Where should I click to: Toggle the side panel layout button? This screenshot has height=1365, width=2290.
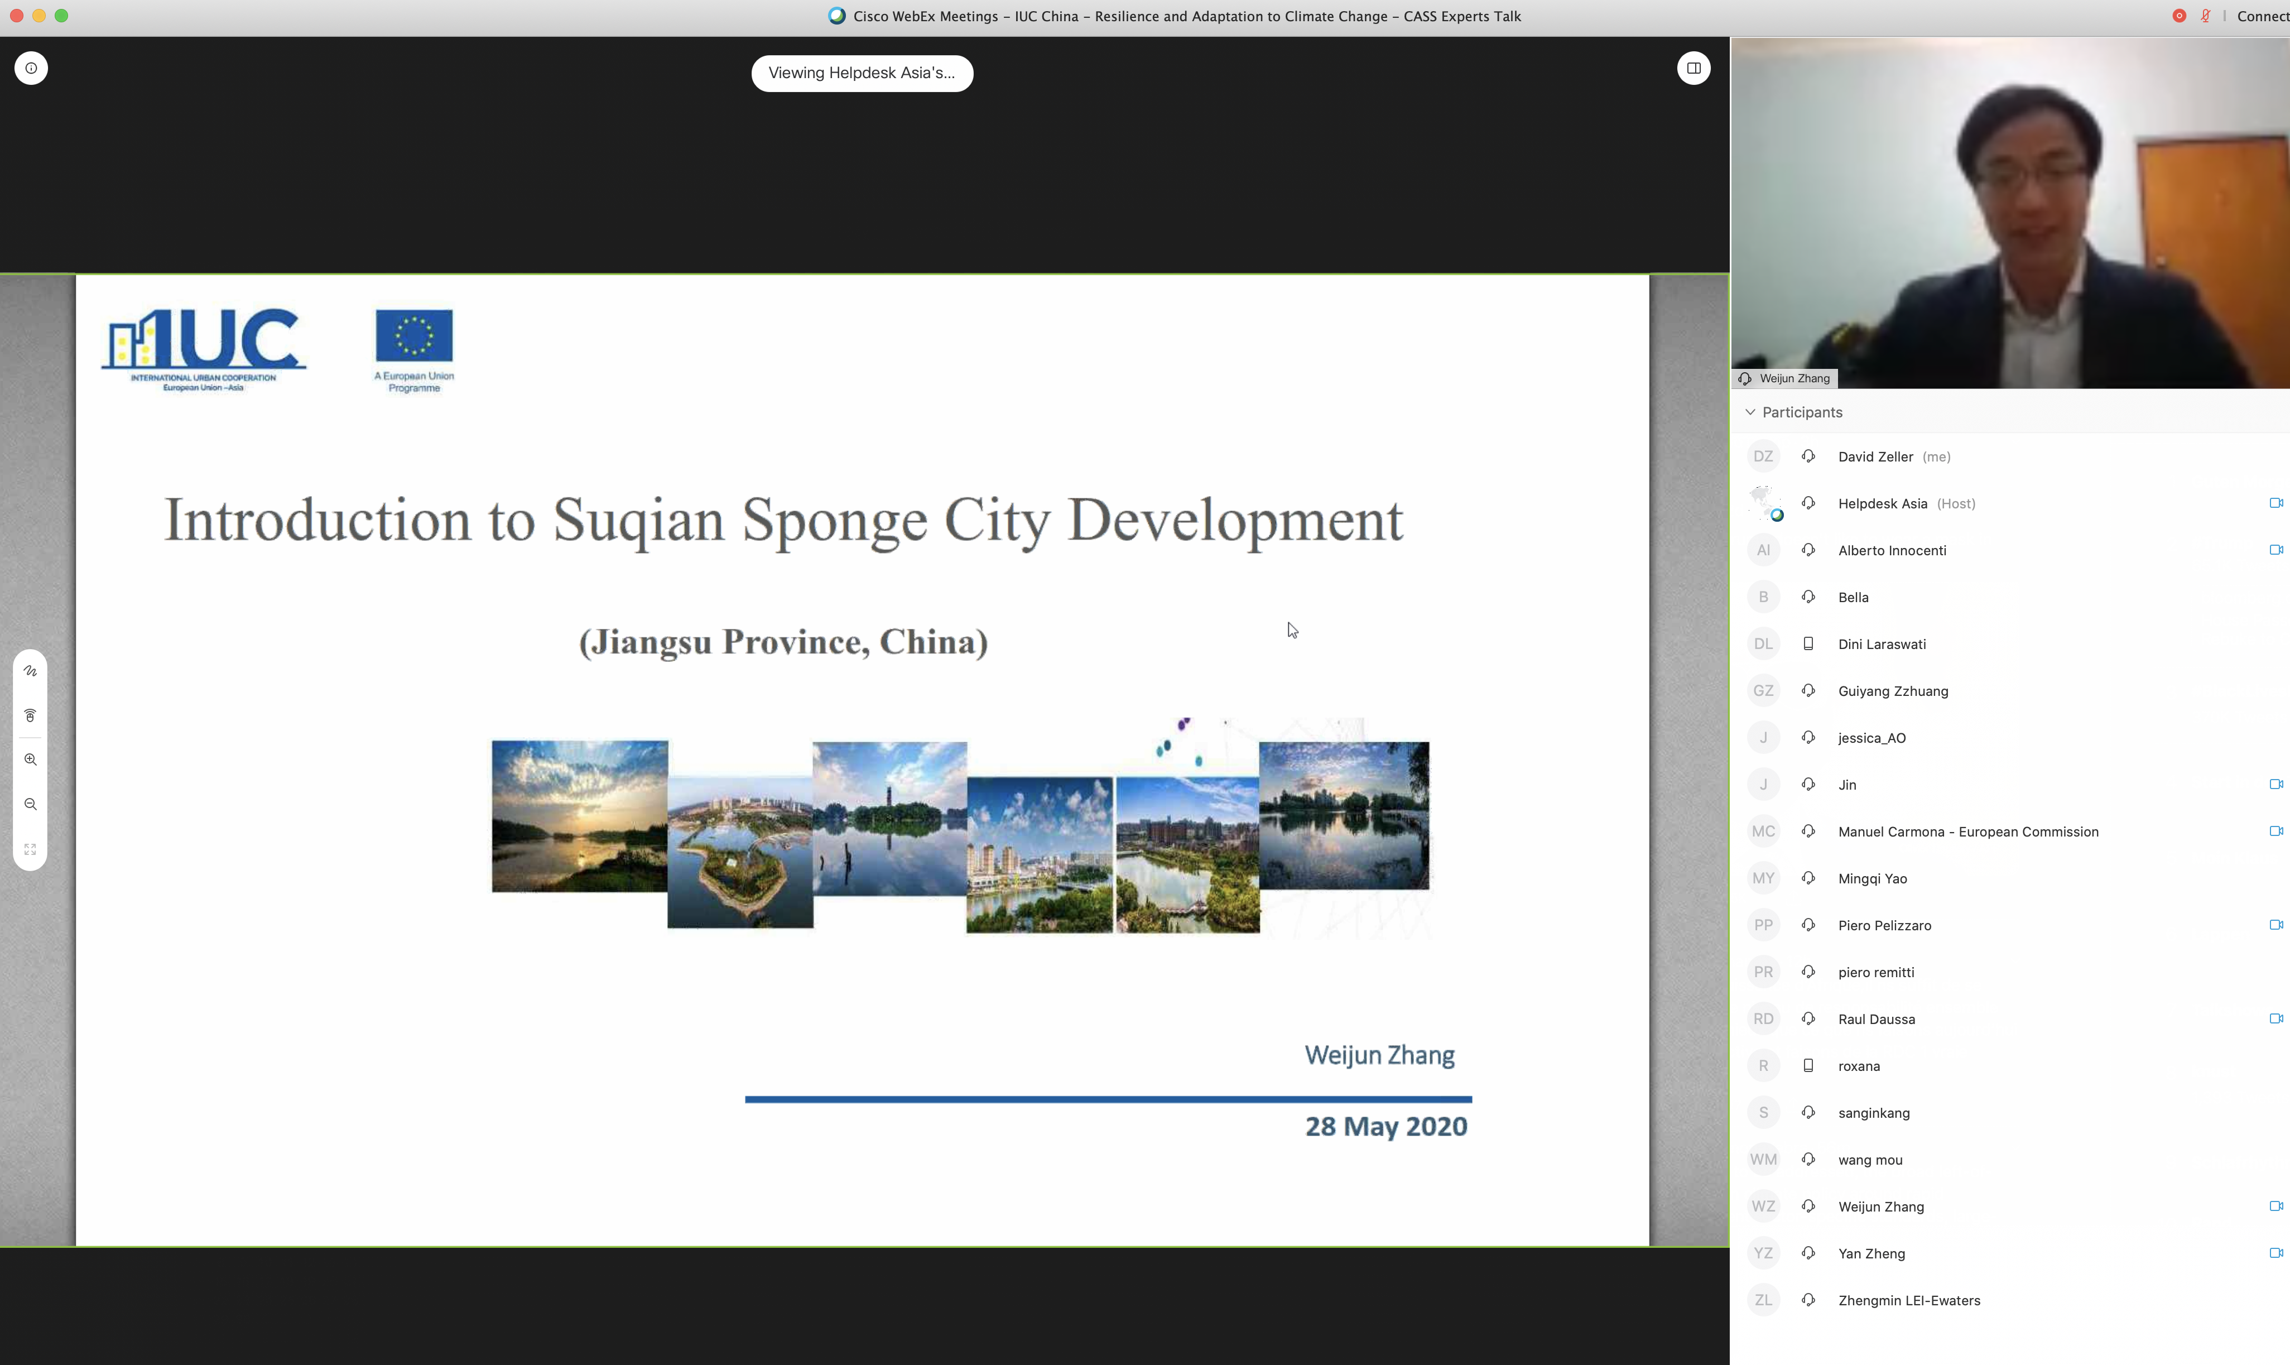click(1693, 68)
